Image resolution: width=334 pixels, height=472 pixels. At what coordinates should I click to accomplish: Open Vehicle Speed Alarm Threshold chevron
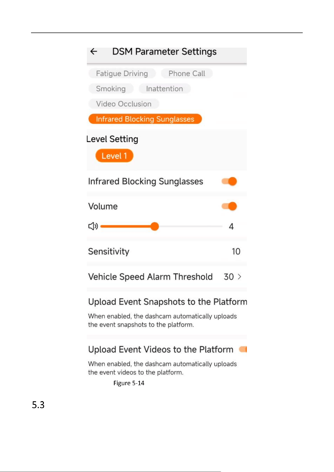tap(239, 277)
